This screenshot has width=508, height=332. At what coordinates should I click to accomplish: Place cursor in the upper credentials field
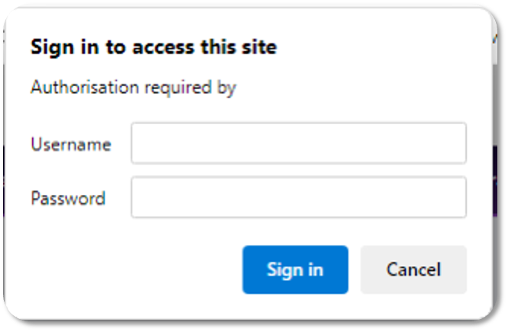[298, 143]
